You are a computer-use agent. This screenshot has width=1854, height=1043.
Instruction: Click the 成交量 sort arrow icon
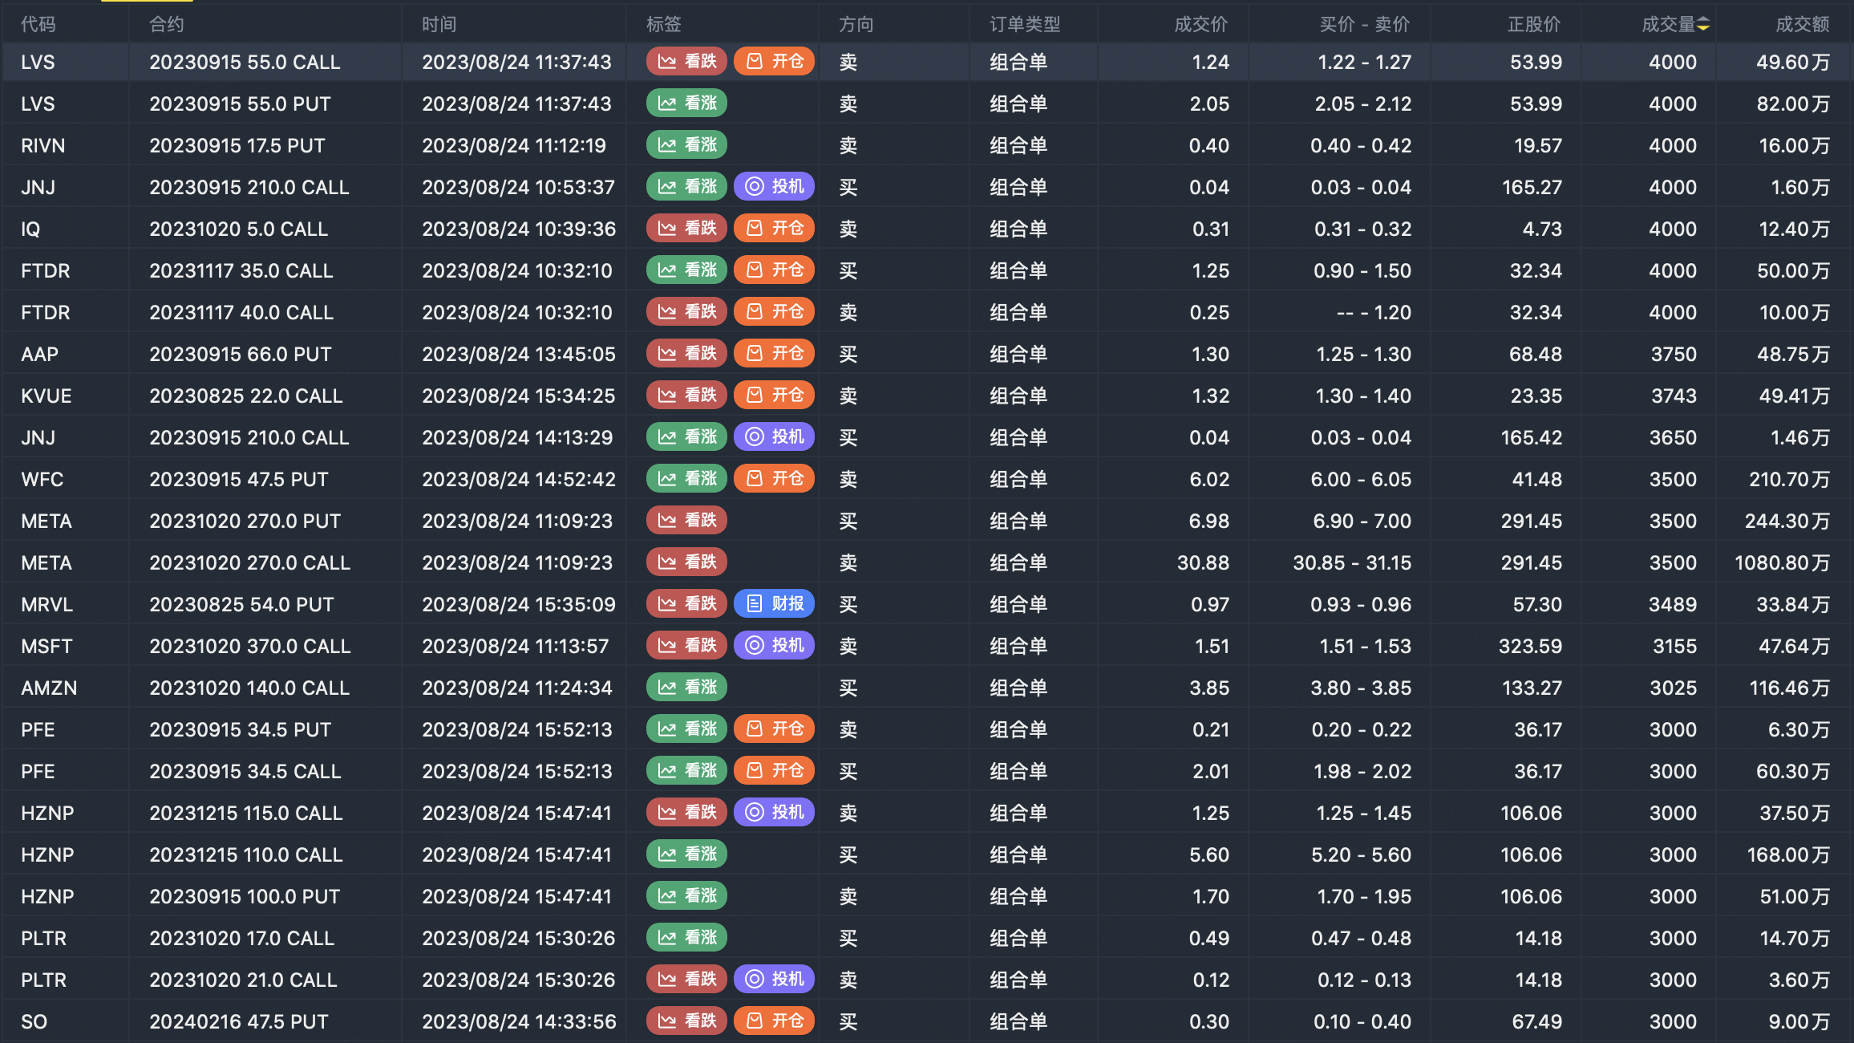click(1703, 25)
